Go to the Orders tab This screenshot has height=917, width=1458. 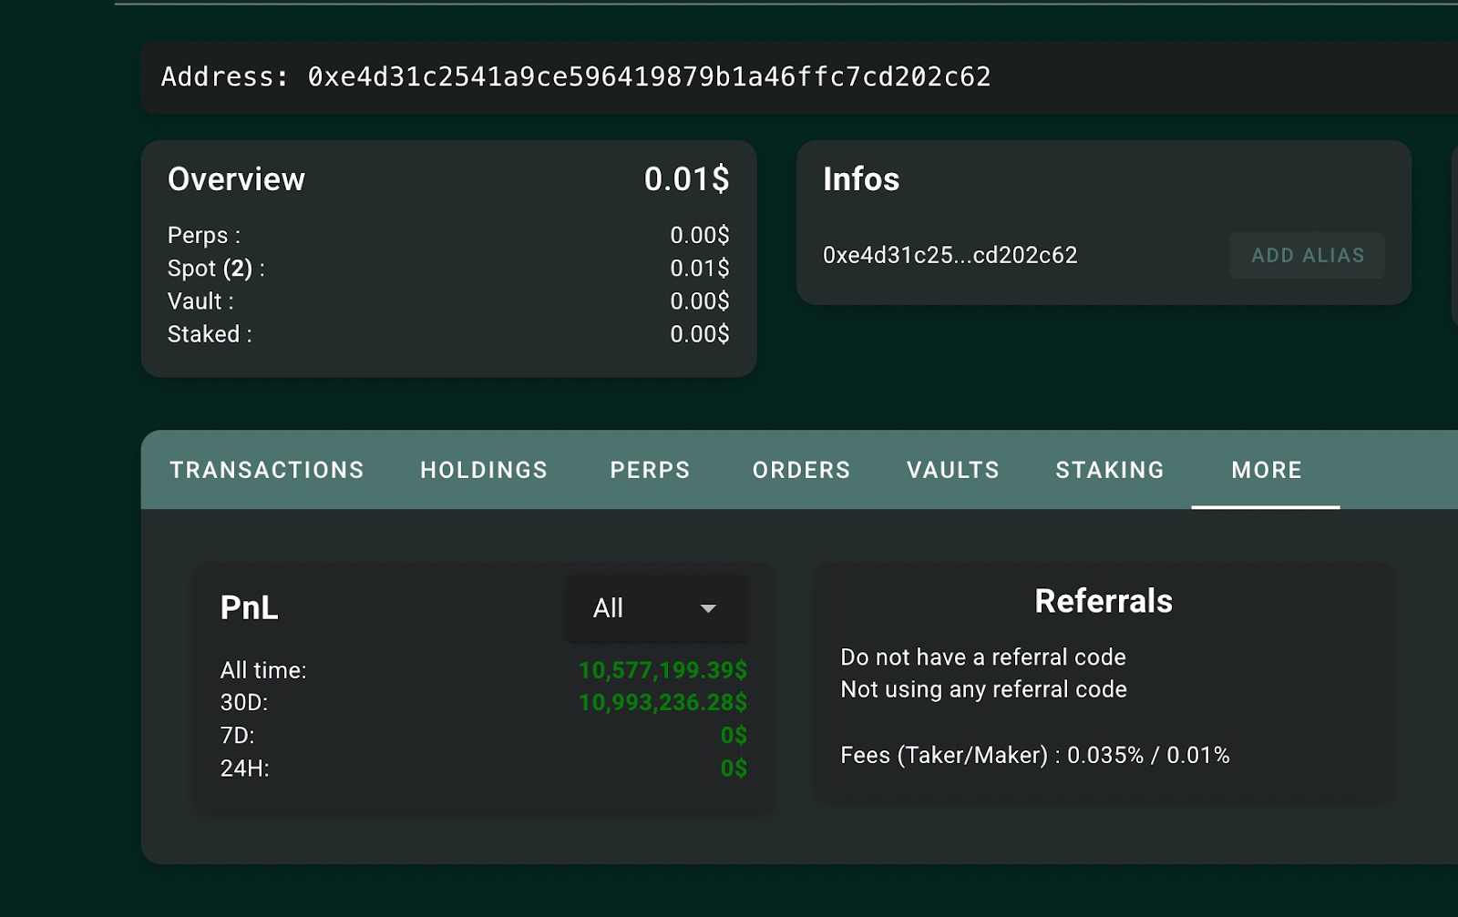[801, 470]
